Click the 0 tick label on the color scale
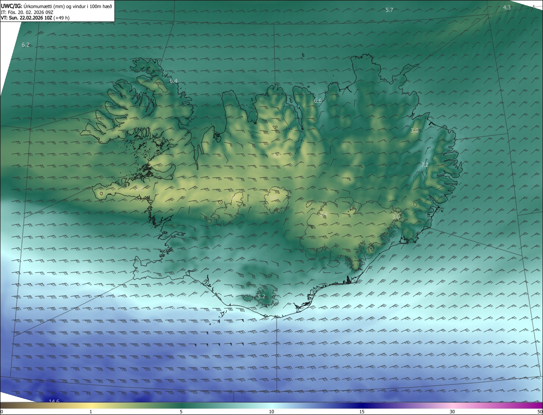 click(2, 412)
